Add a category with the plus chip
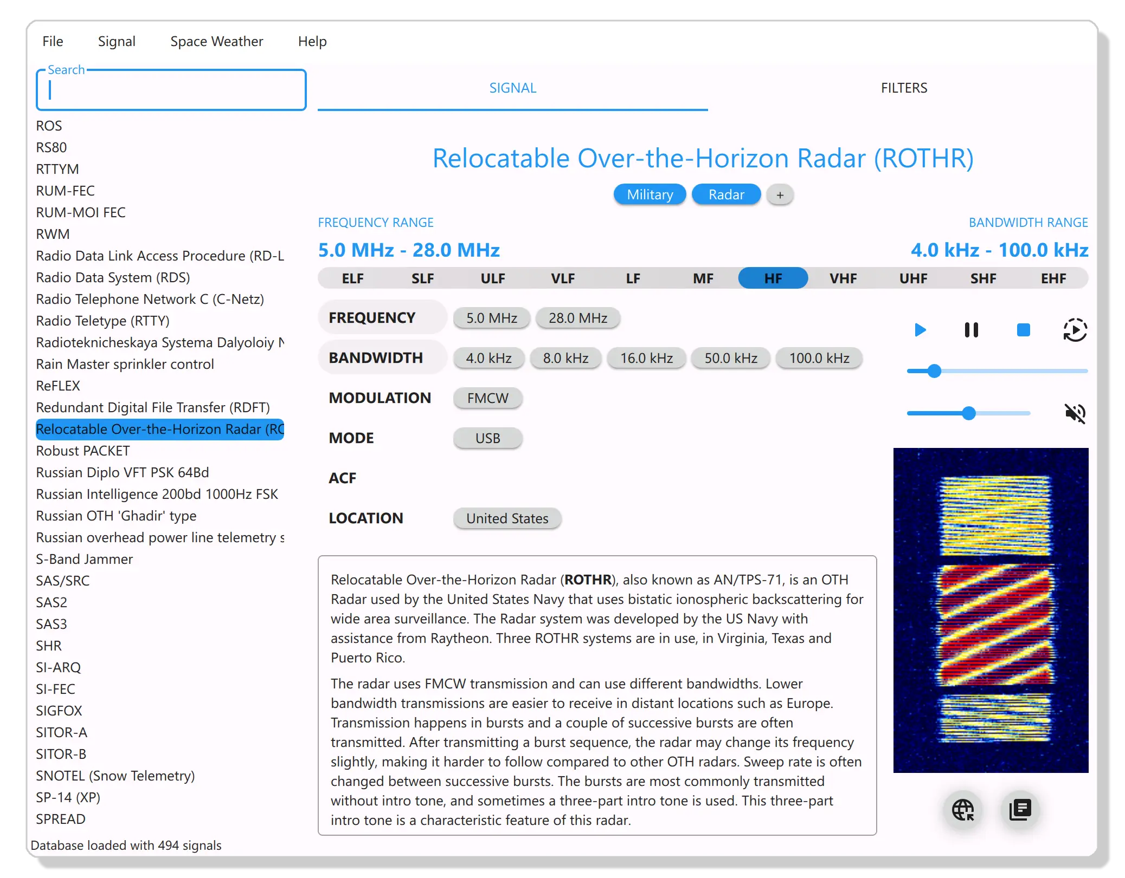 (780, 195)
